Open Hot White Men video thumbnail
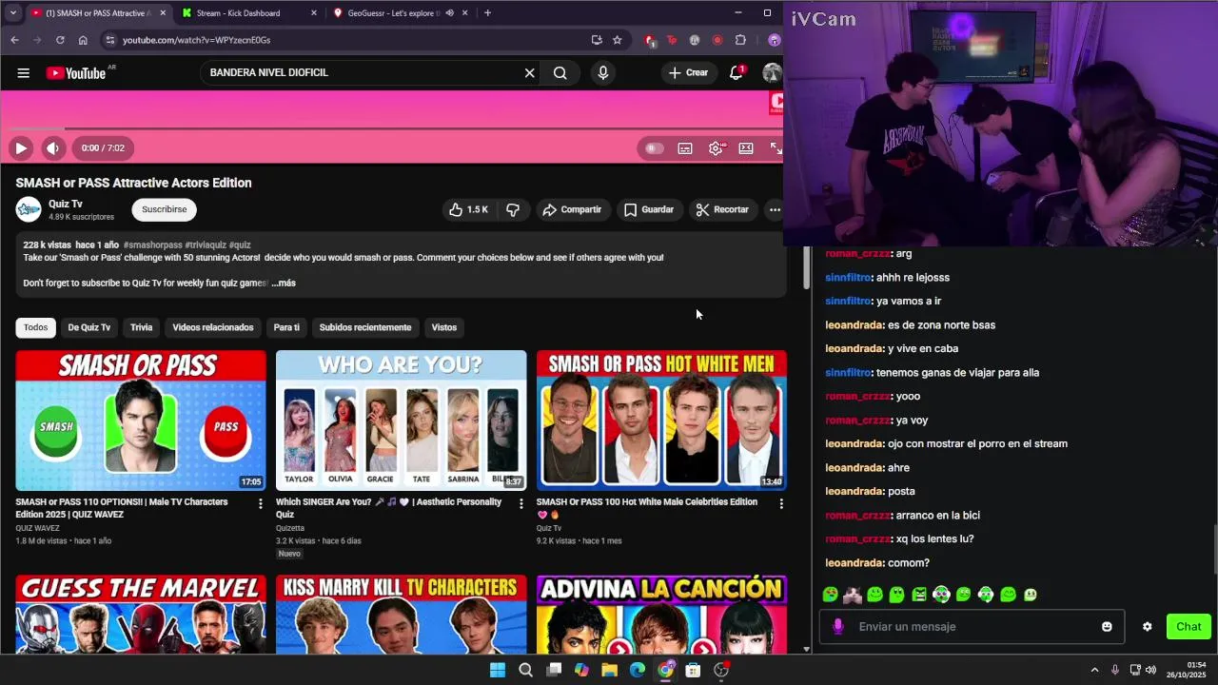 coord(661,421)
